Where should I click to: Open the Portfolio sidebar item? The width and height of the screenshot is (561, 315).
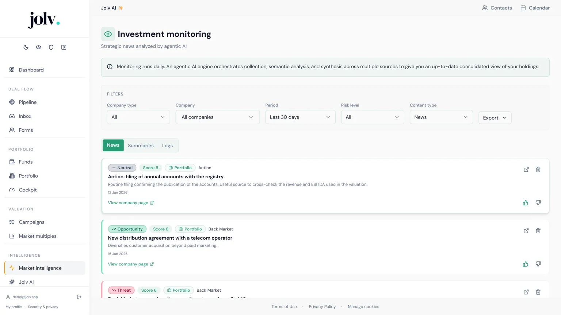(45, 176)
